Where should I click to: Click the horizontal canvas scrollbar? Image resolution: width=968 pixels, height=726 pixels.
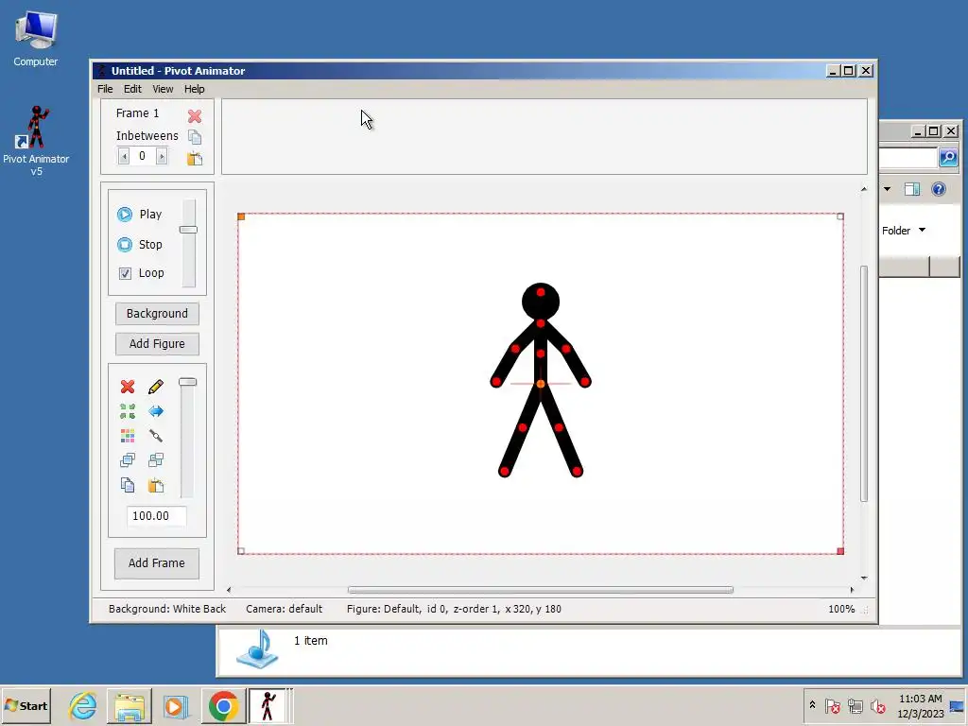pos(540,590)
